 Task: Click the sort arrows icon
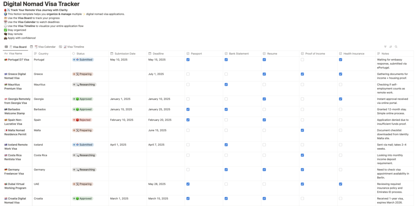coord(390,47)
